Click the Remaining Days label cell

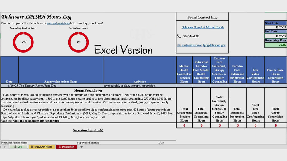[x=276, y=40]
